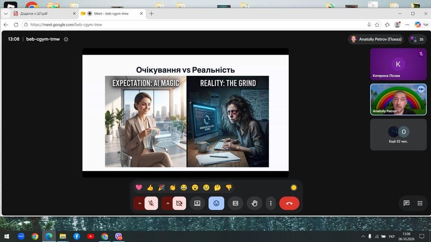The image size is (431, 242).
Task: Close the Meet browser tab
Action: pyautogui.click(x=141, y=13)
